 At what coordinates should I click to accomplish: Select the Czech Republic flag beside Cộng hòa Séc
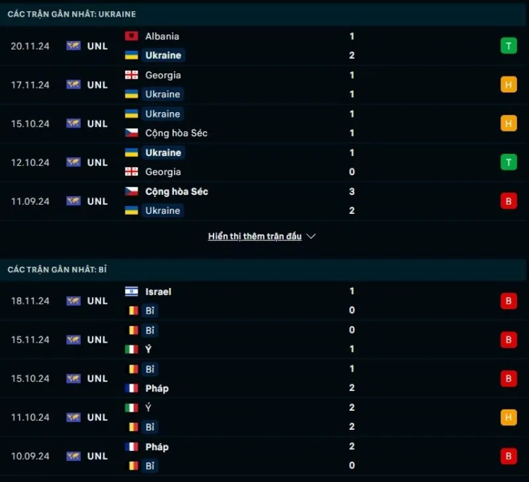131,133
